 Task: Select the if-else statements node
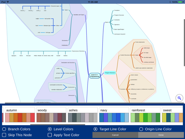tap(140, 42)
